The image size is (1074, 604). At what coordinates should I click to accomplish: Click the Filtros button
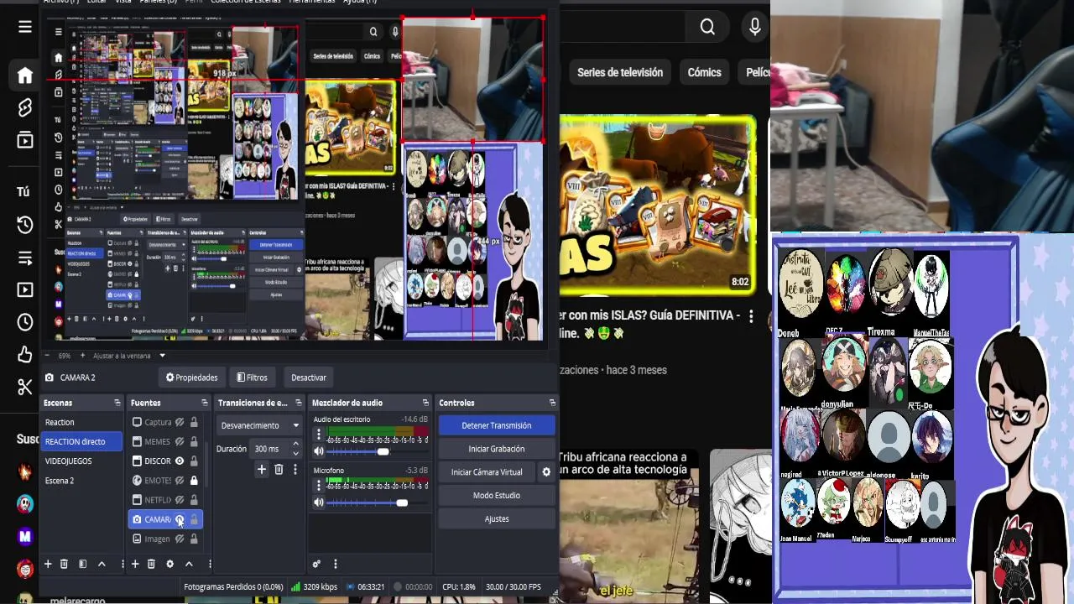coord(252,377)
